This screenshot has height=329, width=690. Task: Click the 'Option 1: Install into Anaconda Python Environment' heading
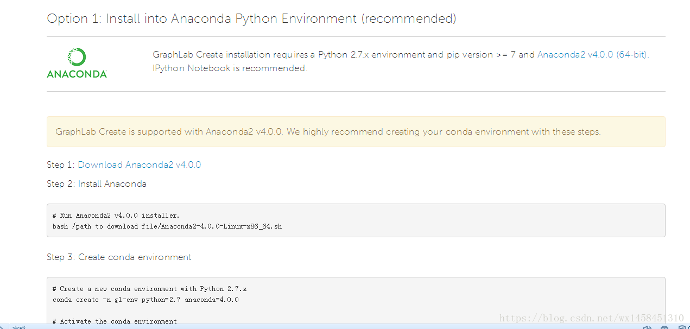pyautogui.click(x=251, y=18)
